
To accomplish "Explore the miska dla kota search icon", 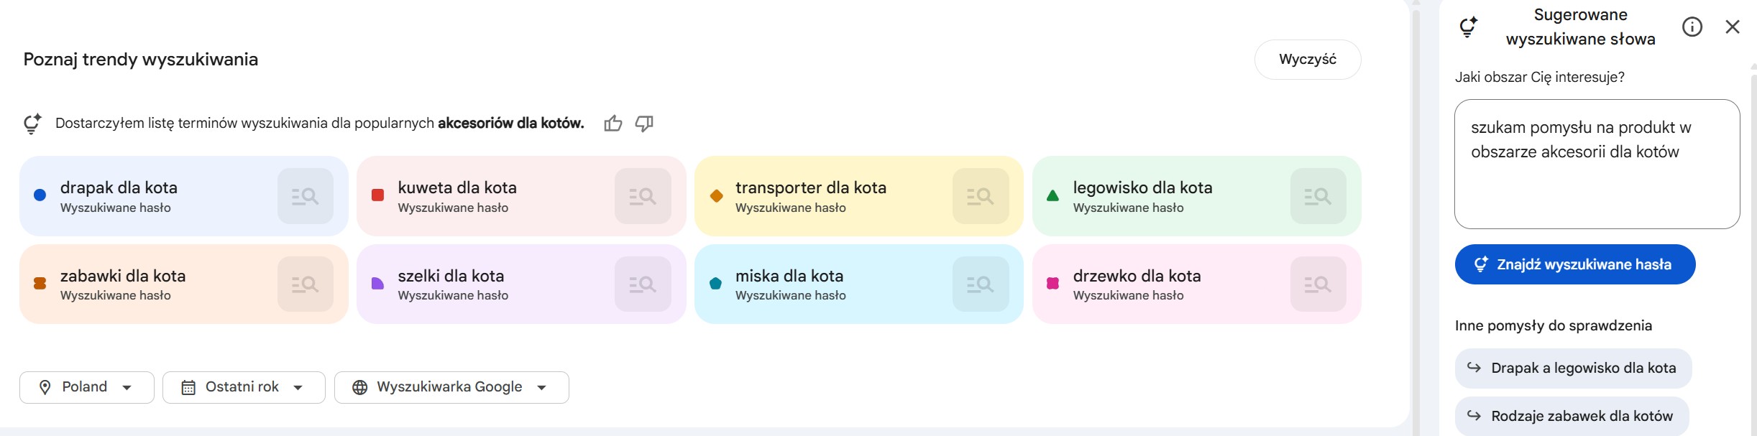I will (981, 284).
